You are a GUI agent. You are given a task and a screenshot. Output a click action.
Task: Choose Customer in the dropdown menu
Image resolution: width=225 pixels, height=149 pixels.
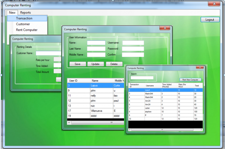pyautogui.click(x=23, y=24)
